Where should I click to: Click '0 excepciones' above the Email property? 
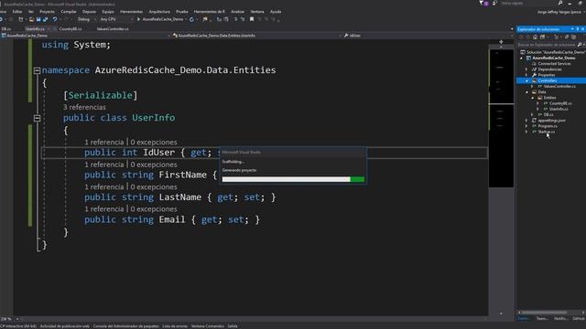(154, 209)
